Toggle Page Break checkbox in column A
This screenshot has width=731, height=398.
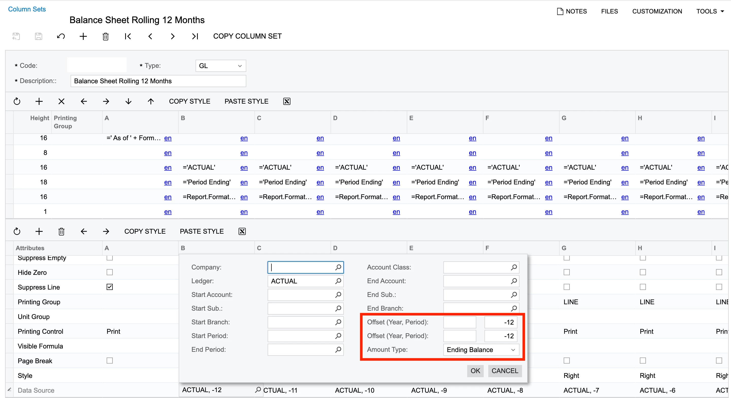pos(109,360)
